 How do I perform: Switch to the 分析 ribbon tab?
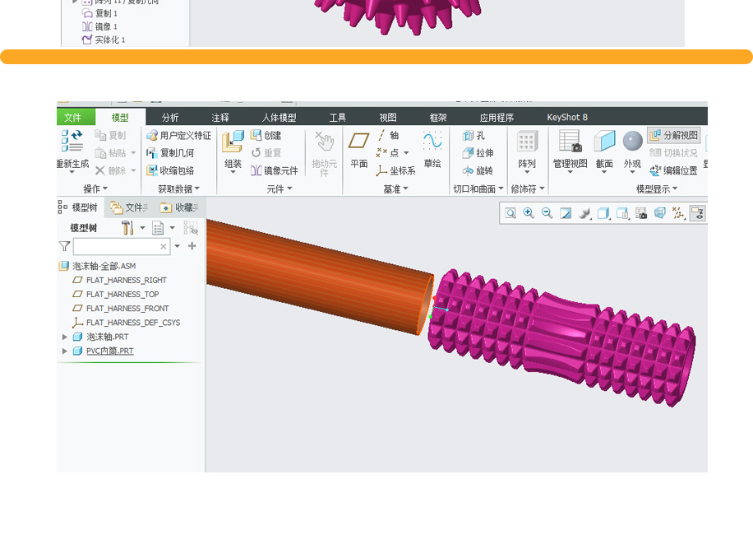tap(170, 117)
